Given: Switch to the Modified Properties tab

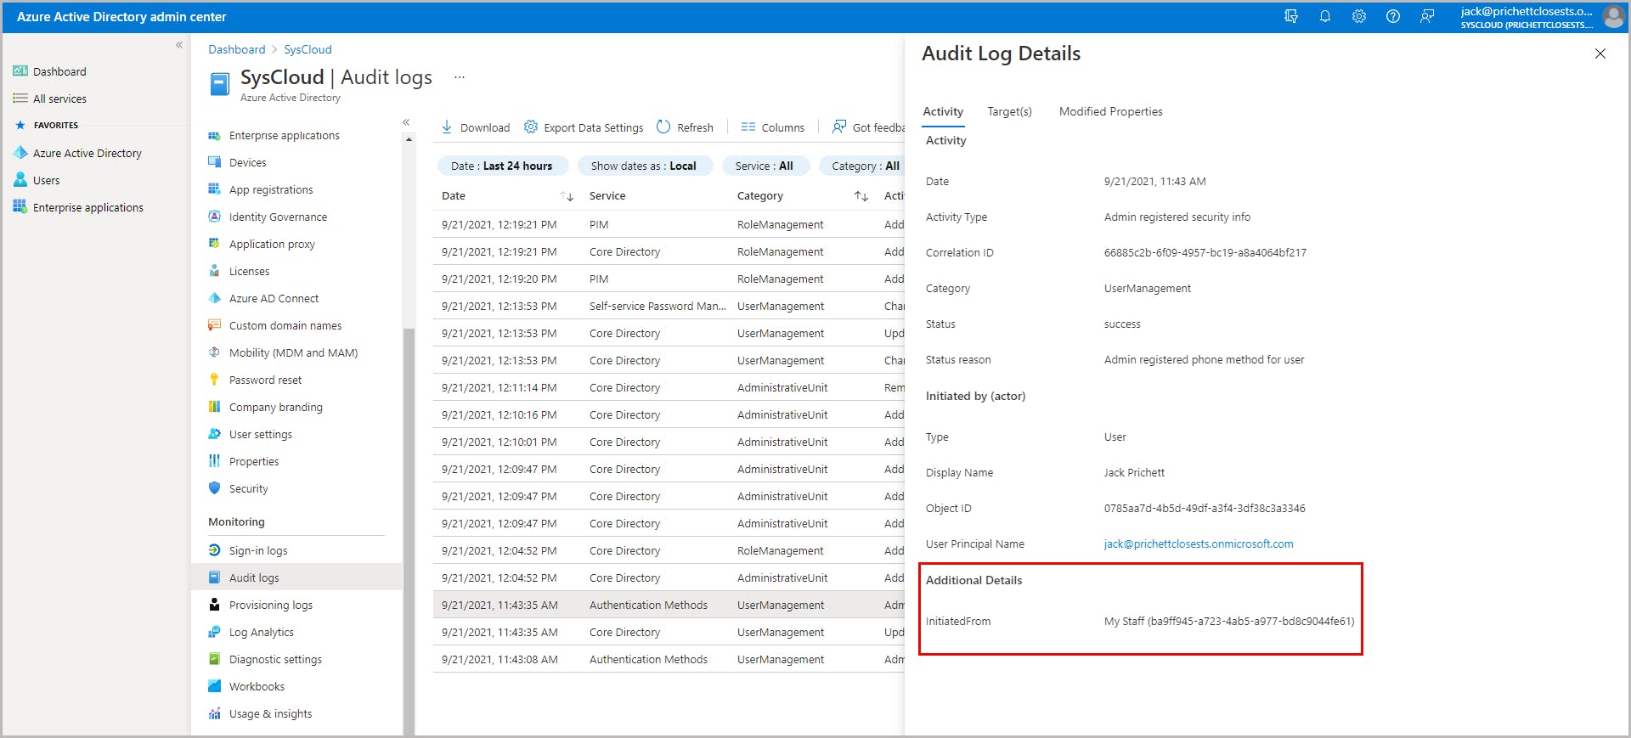Looking at the screenshot, I should 1110,111.
